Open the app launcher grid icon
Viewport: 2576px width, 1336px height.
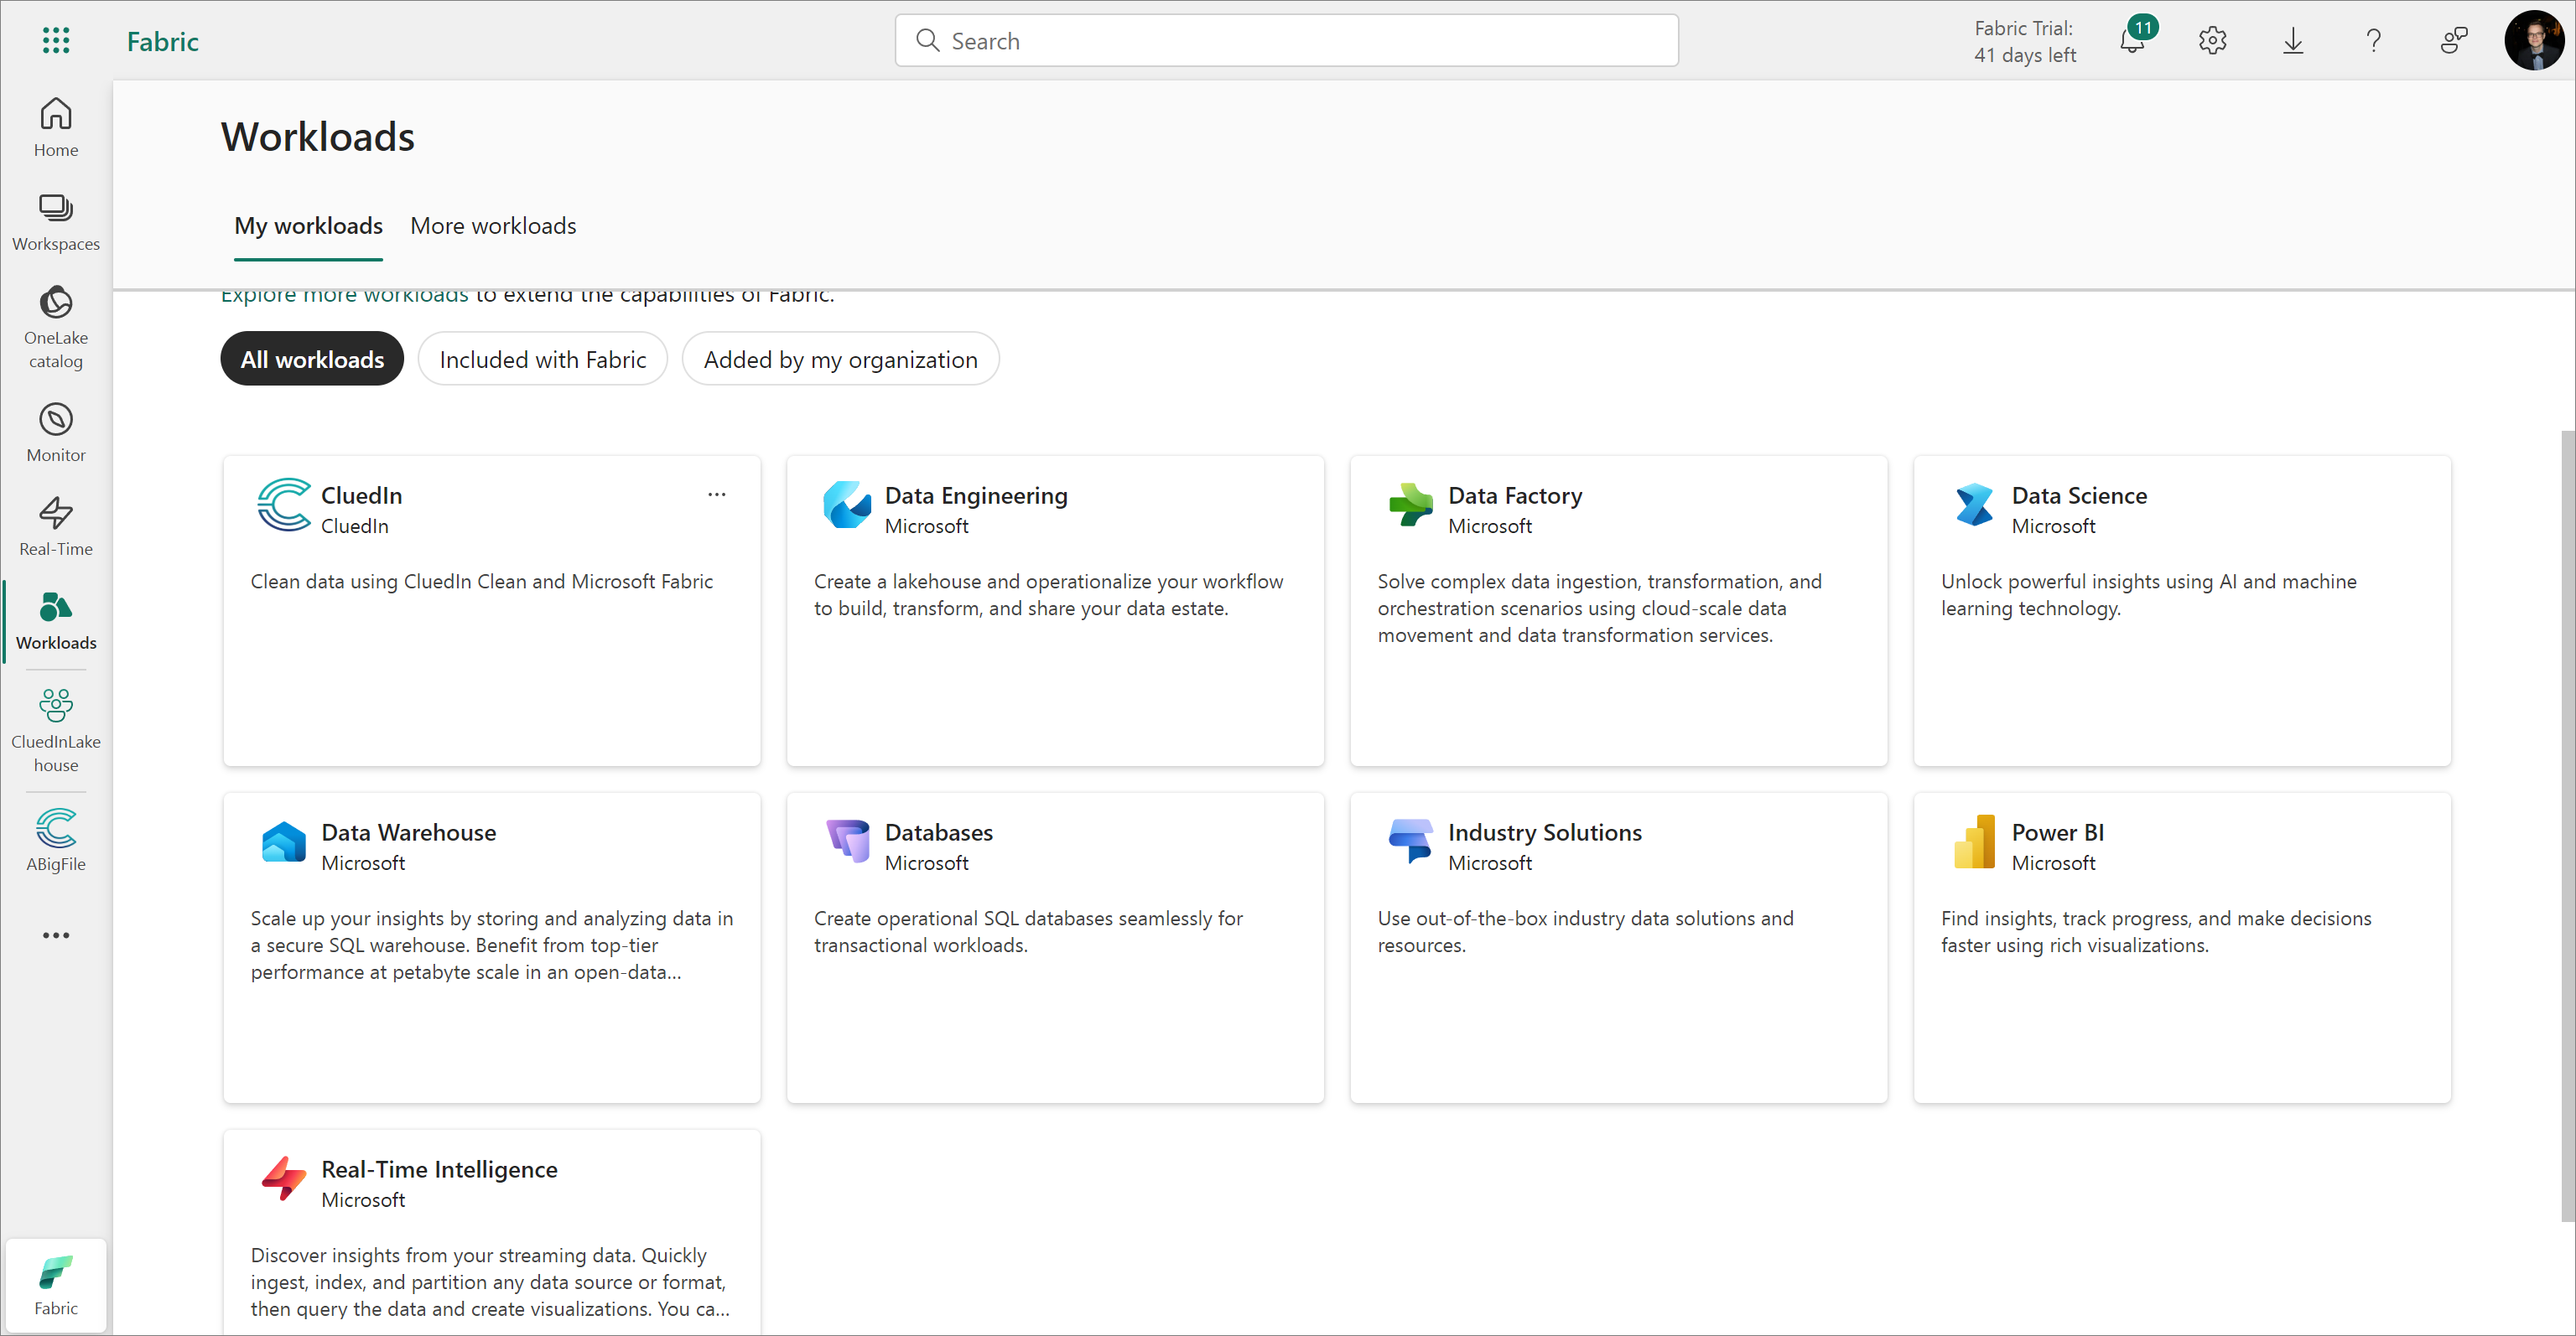pos(56,40)
